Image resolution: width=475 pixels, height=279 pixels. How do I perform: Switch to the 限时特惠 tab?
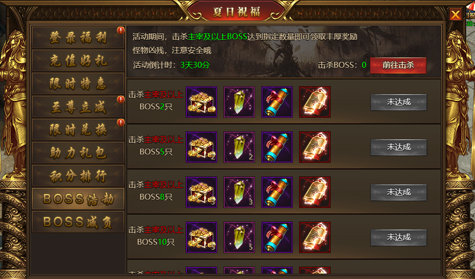coord(78,84)
